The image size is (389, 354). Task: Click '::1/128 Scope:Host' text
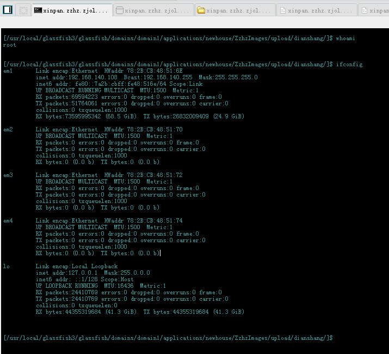pos(104,279)
